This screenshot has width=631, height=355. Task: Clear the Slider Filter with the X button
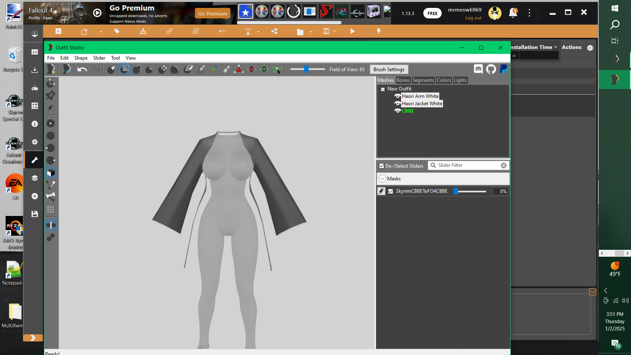(x=503, y=165)
